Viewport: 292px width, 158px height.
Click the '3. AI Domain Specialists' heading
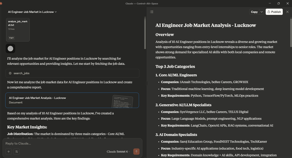click(x=176, y=135)
